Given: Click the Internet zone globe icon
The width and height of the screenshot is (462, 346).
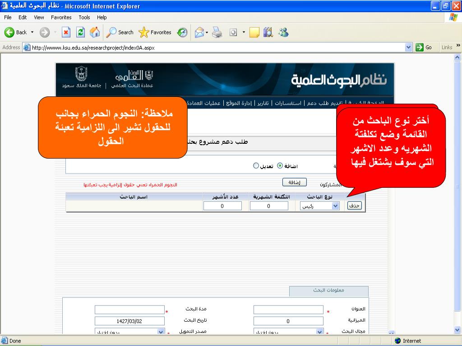Looking at the screenshot, I should [x=398, y=341].
